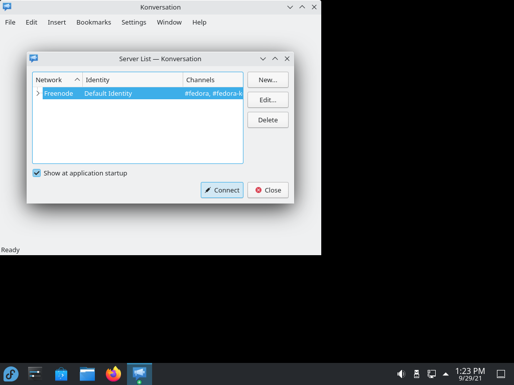Add a network with New... button

[x=268, y=80]
